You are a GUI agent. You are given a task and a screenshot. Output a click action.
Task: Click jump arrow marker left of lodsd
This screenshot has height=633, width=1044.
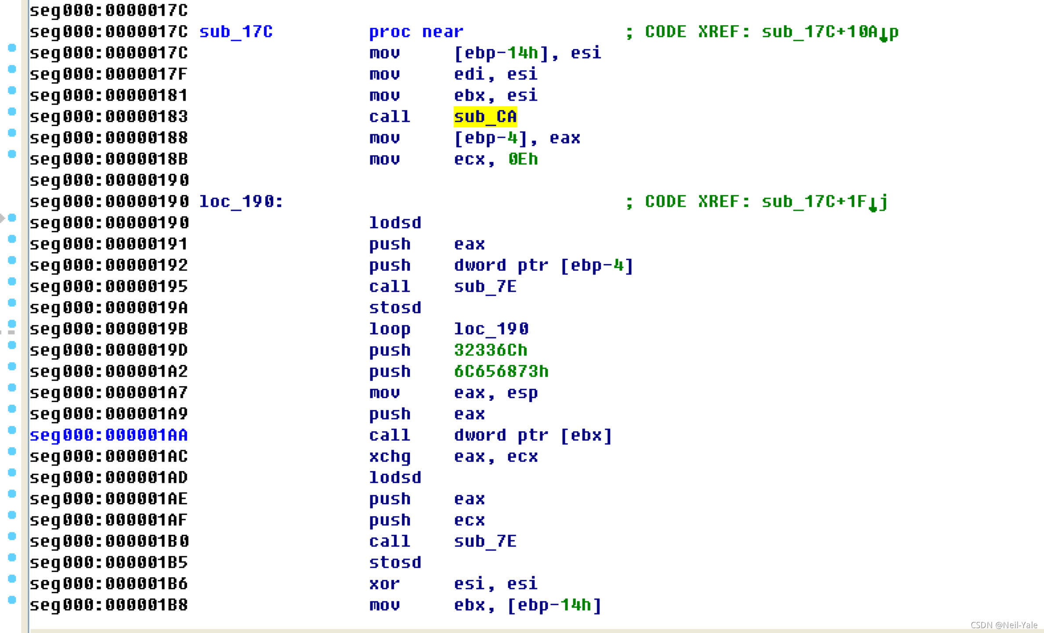point(3,218)
